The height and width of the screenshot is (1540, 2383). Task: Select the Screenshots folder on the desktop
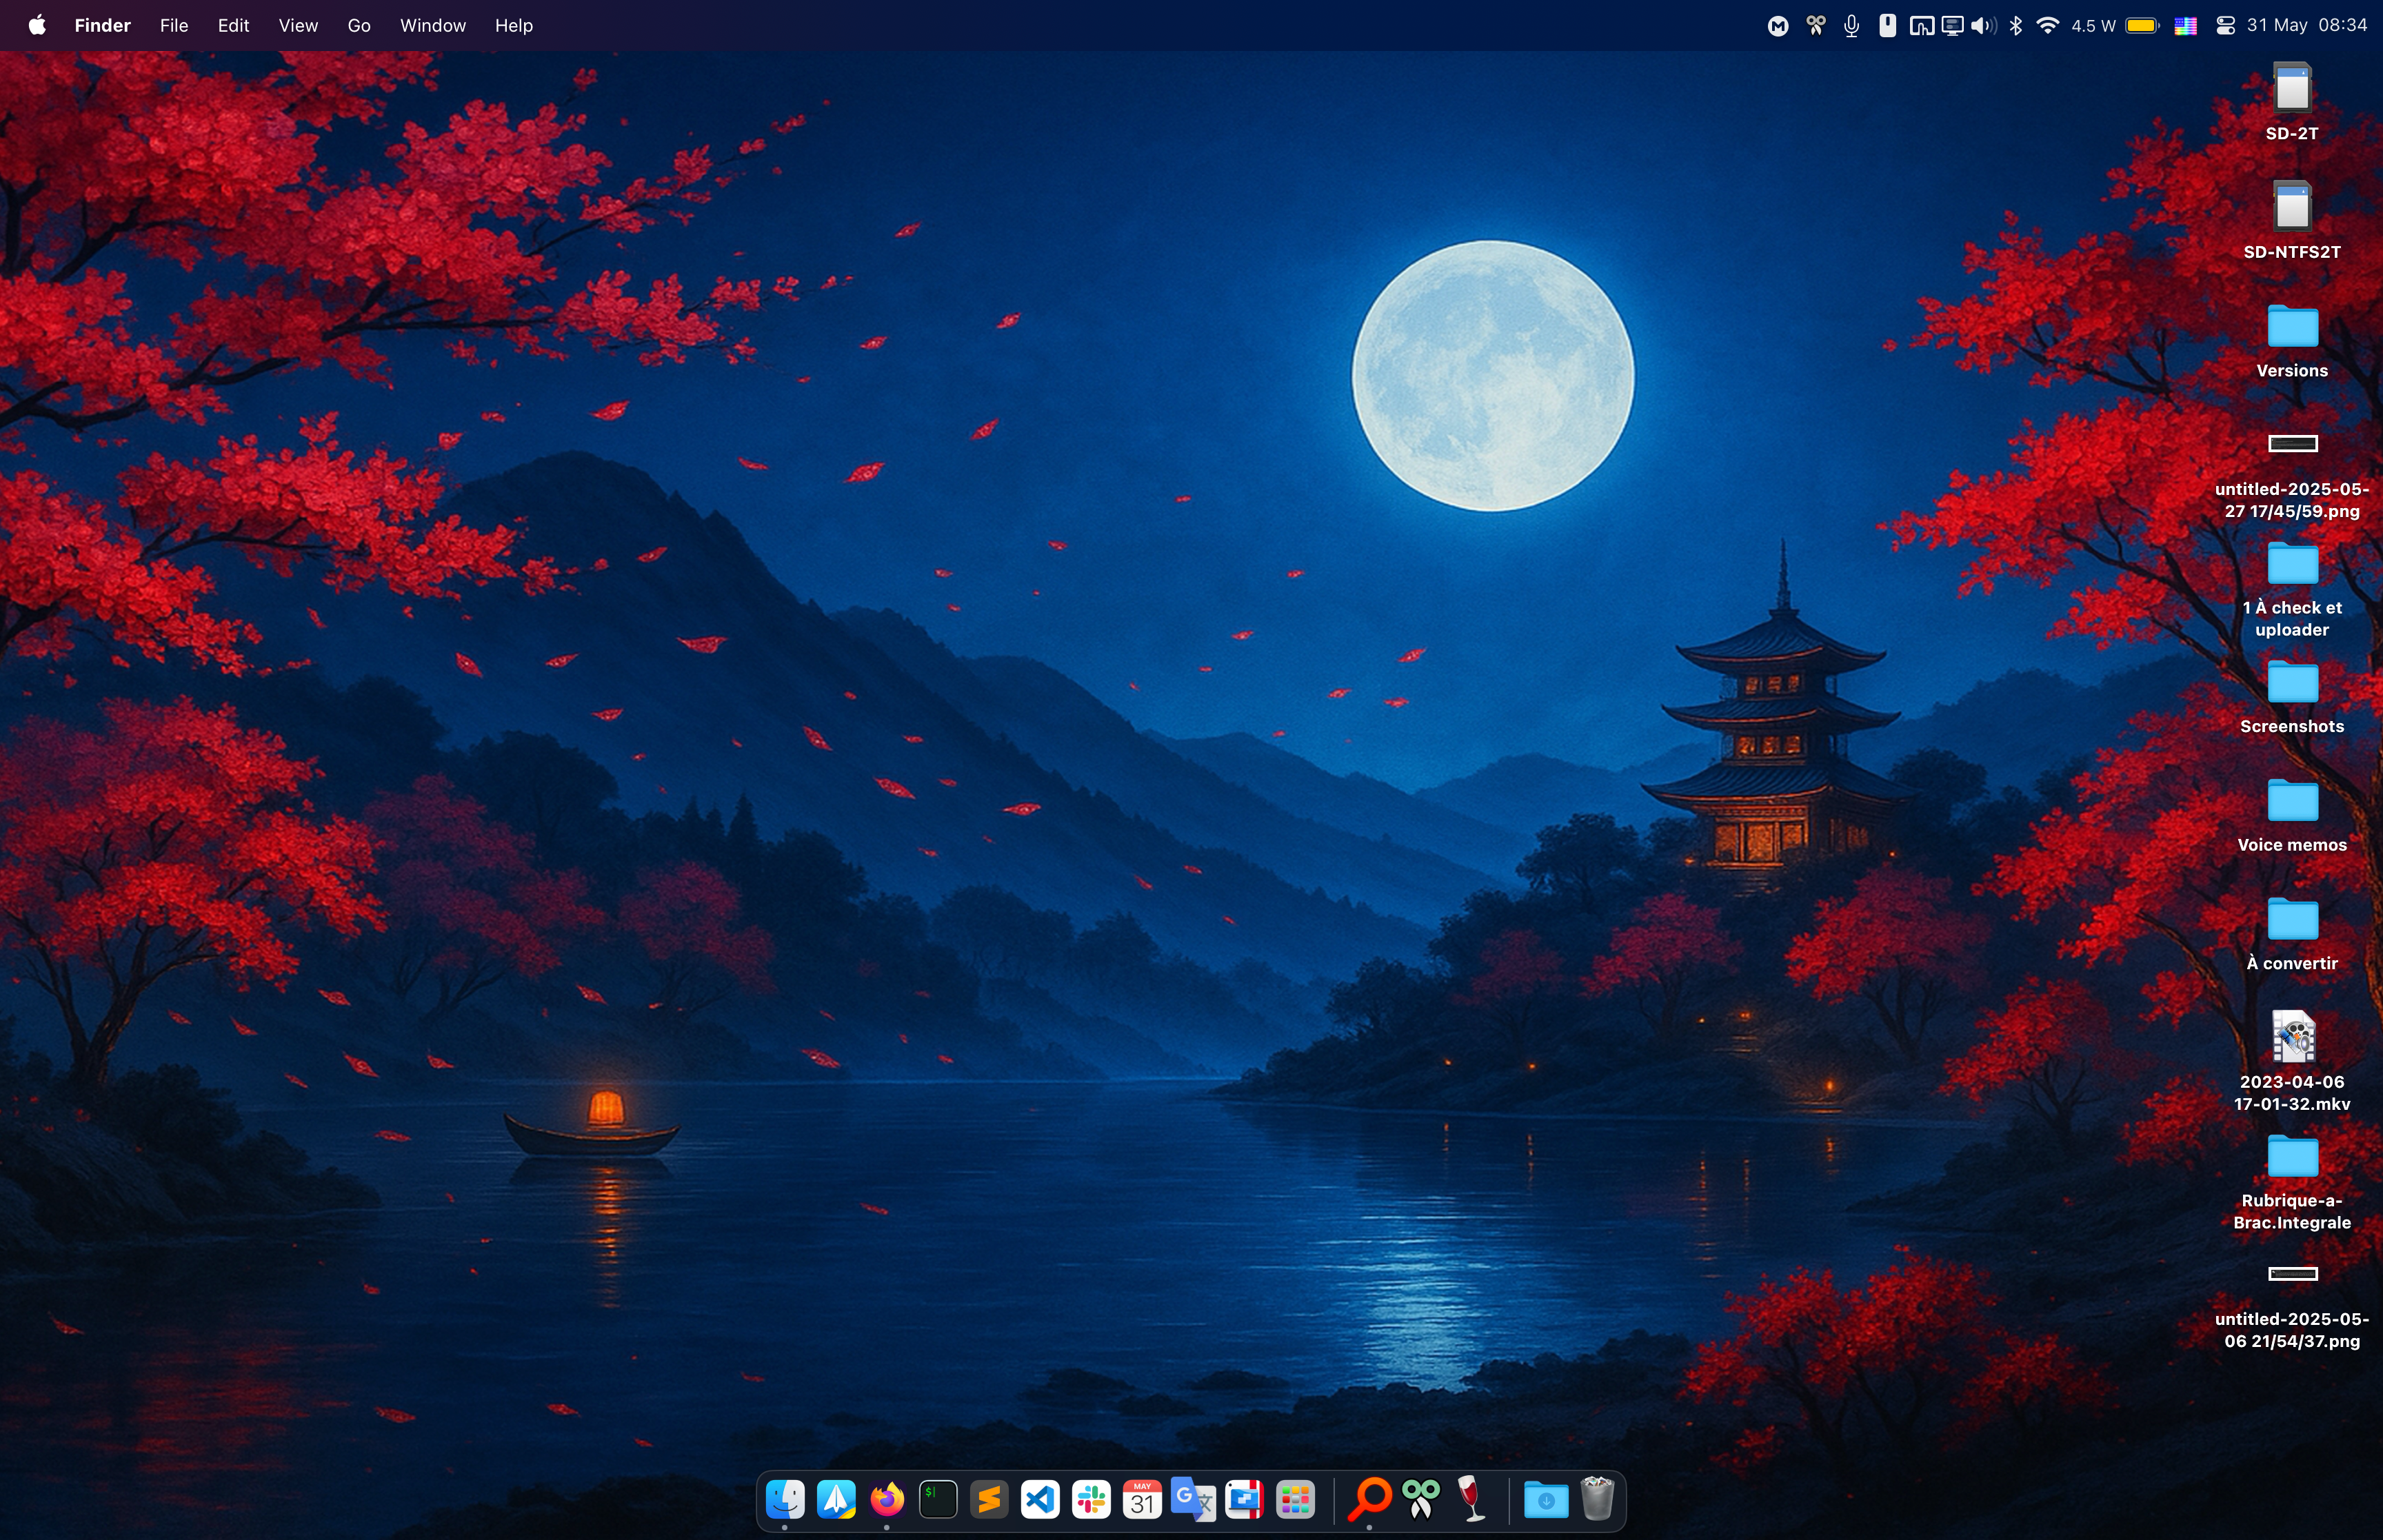(2292, 685)
